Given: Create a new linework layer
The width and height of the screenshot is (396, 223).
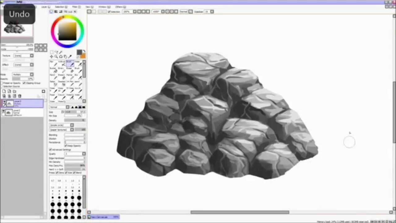Looking at the screenshot, I should pyautogui.click(x=9, y=91).
